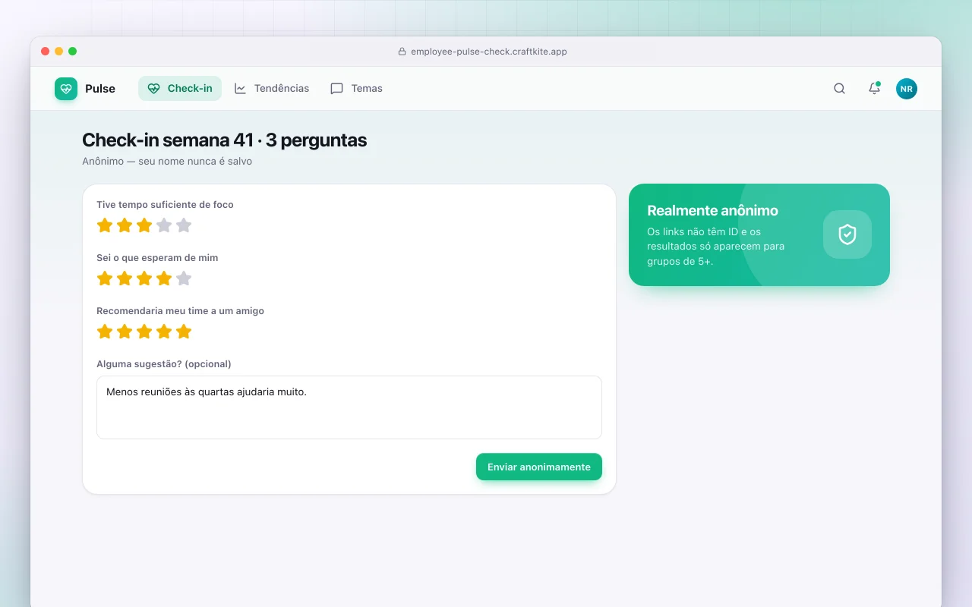Open the Tendências tab
This screenshot has height=607, width=972.
(272, 88)
